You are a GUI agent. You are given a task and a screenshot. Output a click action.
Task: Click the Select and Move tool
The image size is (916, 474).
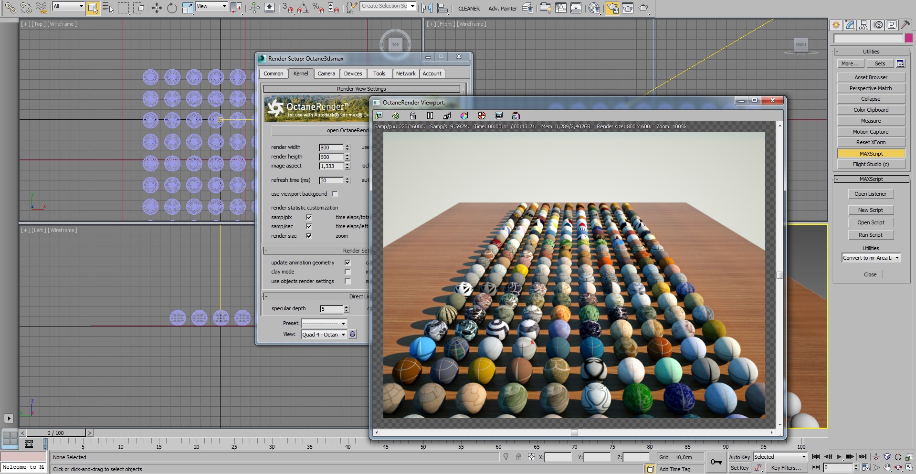[x=157, y=8]
